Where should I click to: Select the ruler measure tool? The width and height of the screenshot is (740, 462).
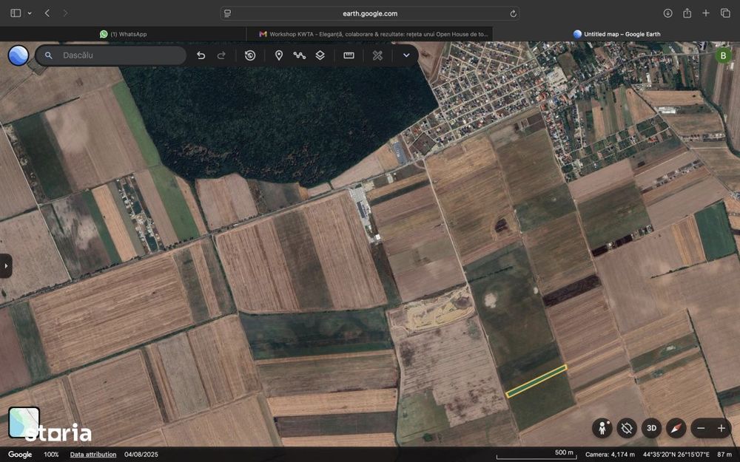pos(349,55)
